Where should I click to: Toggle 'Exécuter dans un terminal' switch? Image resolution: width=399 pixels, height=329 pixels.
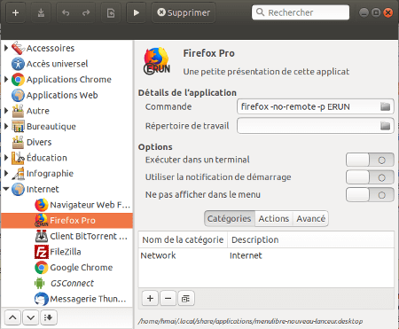(370, 160)
